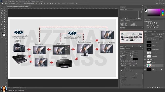Open the font family dropdown
The height and width of the screenshot is (92, 165).
[125, 52]
